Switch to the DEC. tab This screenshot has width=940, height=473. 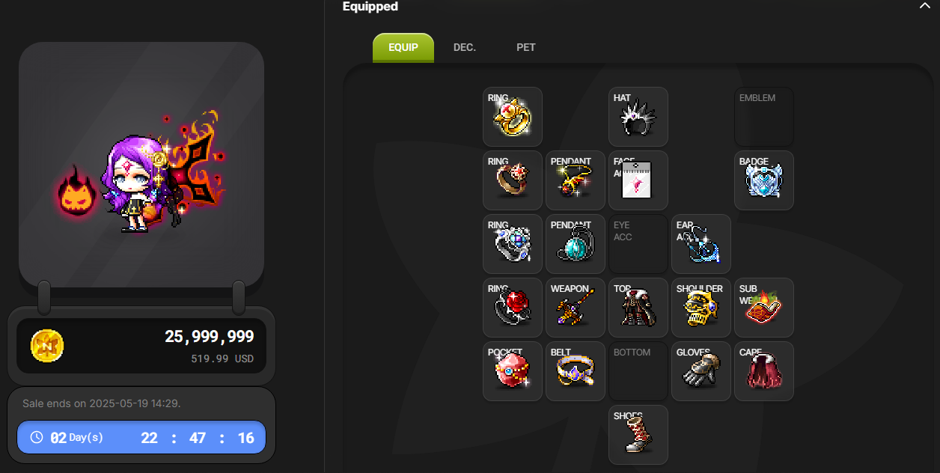[x=465, y=47]
